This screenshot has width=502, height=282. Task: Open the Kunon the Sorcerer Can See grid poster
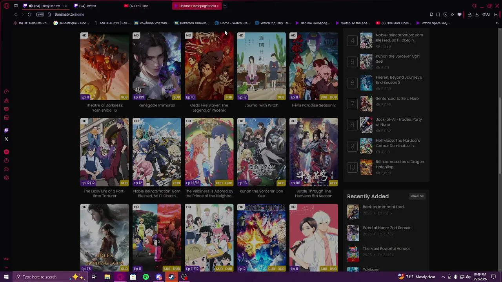(262, 152)
